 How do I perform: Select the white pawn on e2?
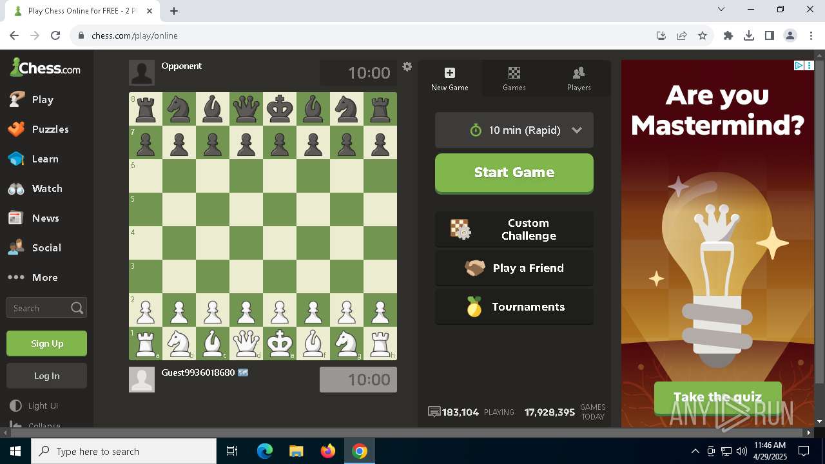pyautogui.click(x=280, y=310)
